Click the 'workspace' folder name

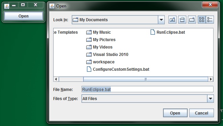click(x=104, y=62)
